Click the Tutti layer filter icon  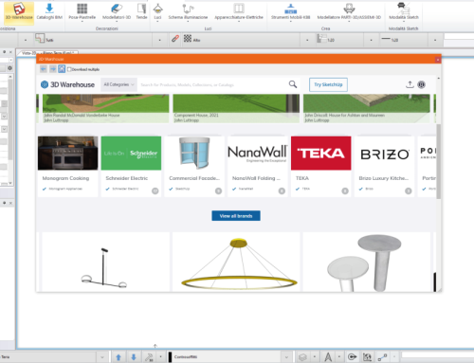[x=40, y=39]
